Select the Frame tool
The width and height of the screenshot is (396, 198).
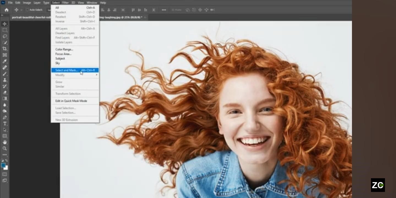(5, 55)
